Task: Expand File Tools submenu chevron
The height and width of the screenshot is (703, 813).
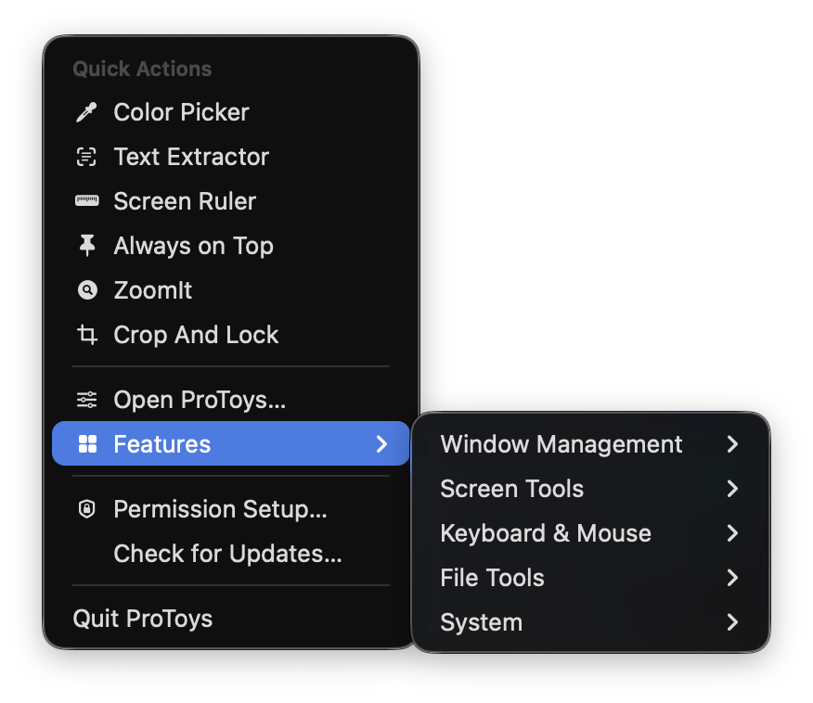Action: (x=732, y=578)
